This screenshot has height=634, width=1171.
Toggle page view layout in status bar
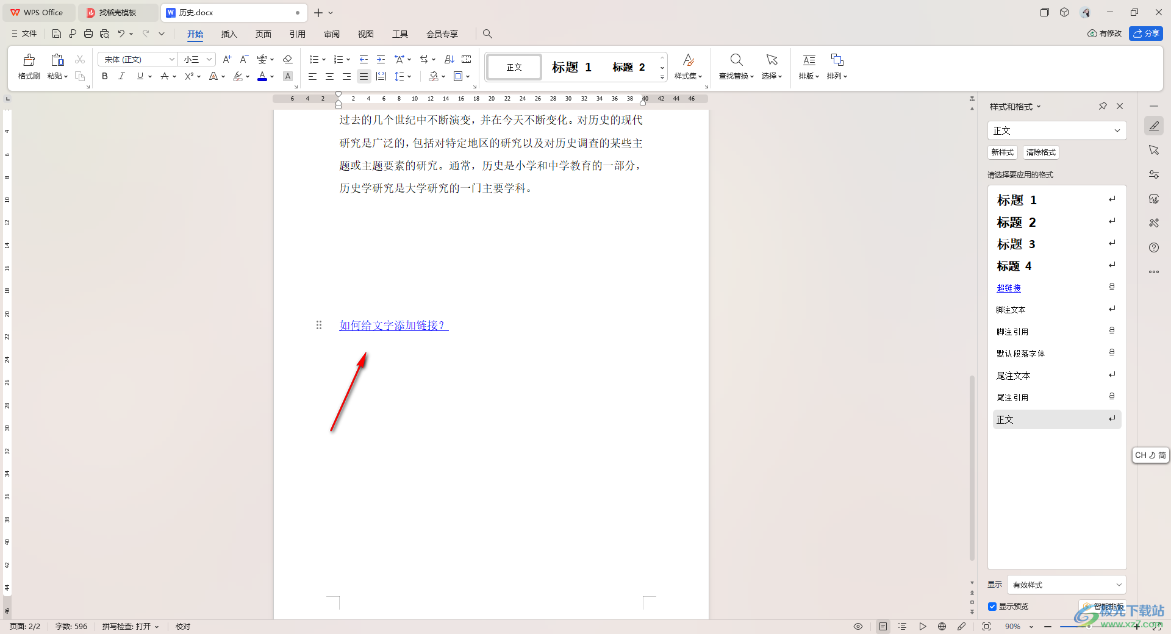[883, 626]
